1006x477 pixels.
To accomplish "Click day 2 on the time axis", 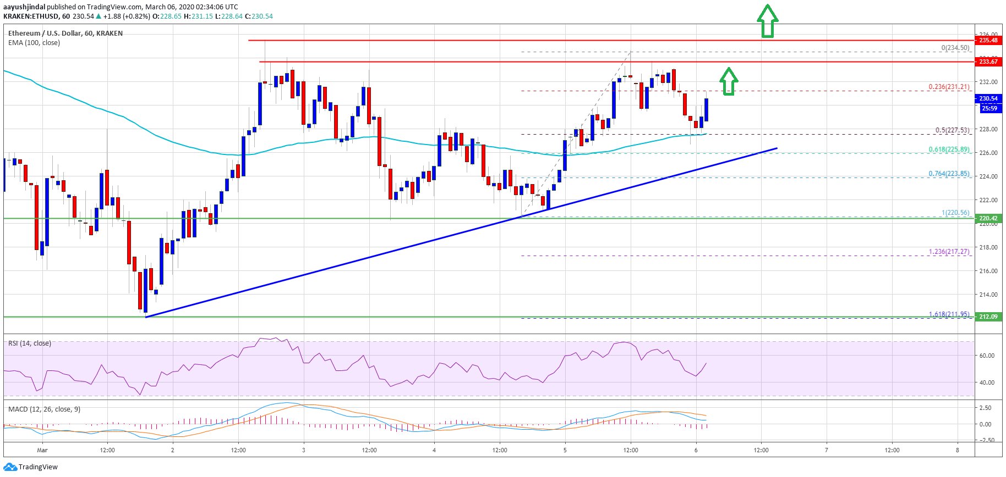I will [173, 450].
